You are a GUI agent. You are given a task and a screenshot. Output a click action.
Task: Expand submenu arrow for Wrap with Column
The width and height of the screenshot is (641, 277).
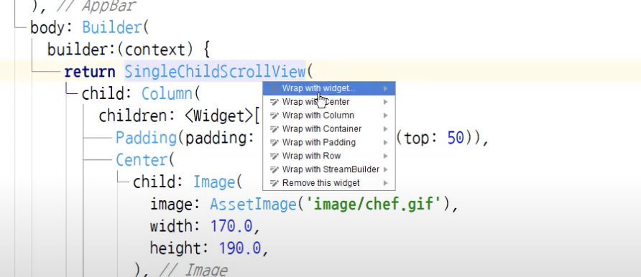pyautogui.click(x=385, y=115)
